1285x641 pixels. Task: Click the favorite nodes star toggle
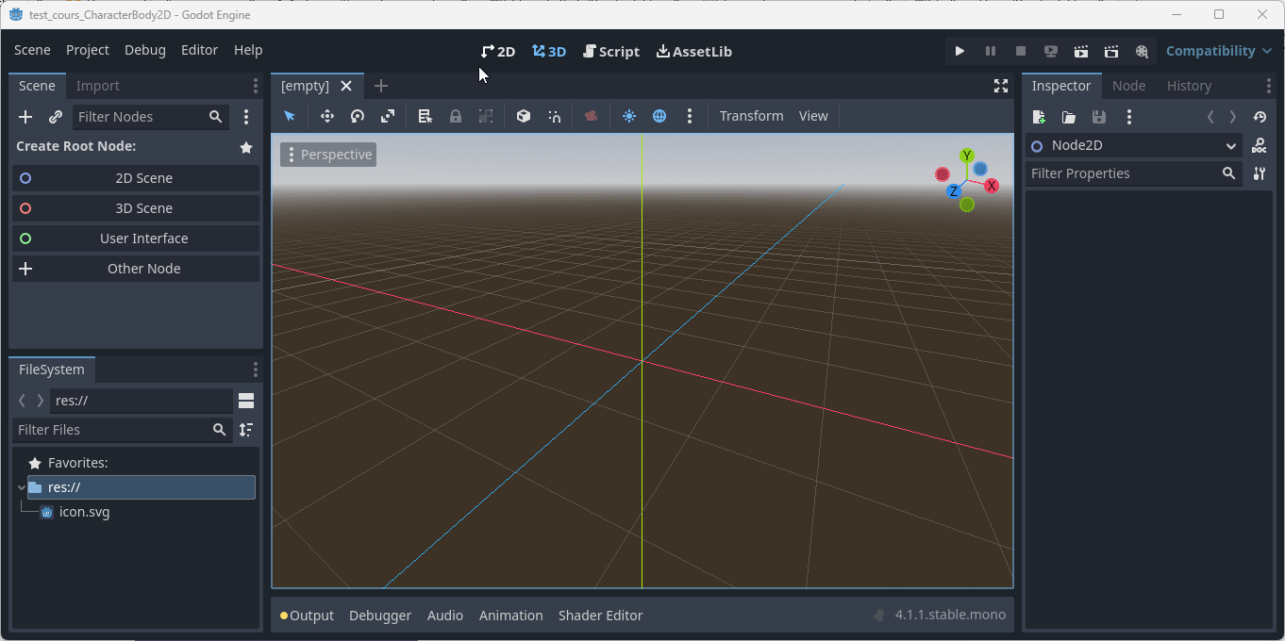pyautogui.click(x=246, y=147)
